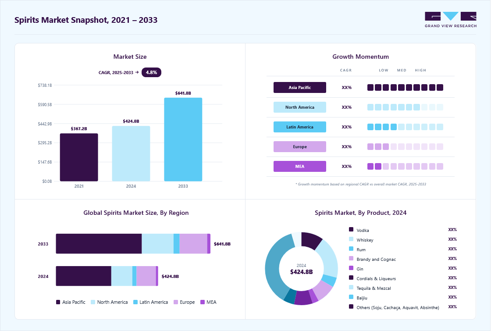
Task: Click the Asia Pacific momentum level indicator
Action: (x=405, y=87)
